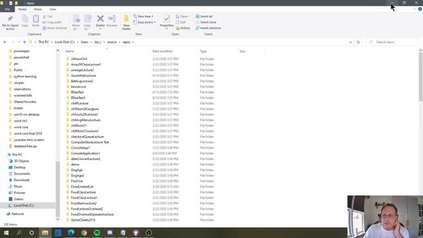Viewport: 423px width, 238px height.
Task: Go up one folder level
Action: (x=24, y=42)
